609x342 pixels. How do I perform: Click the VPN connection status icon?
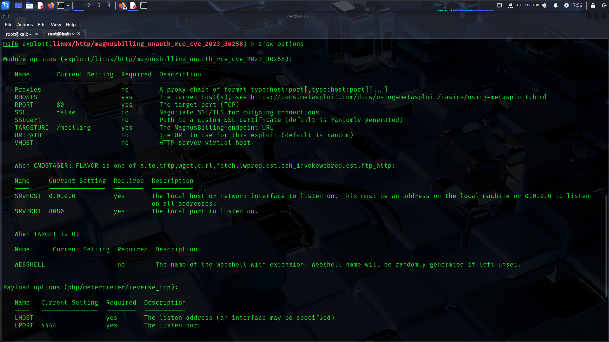point(511,5)
